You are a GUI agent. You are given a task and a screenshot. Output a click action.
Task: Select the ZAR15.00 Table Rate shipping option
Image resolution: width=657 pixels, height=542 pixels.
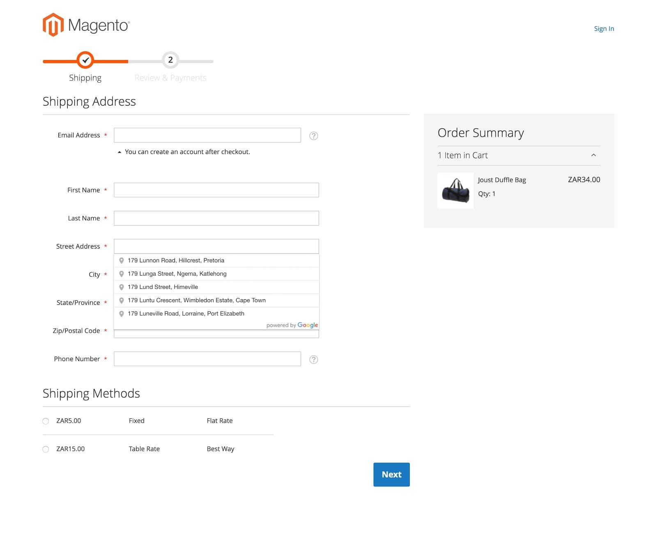(46, 449)
